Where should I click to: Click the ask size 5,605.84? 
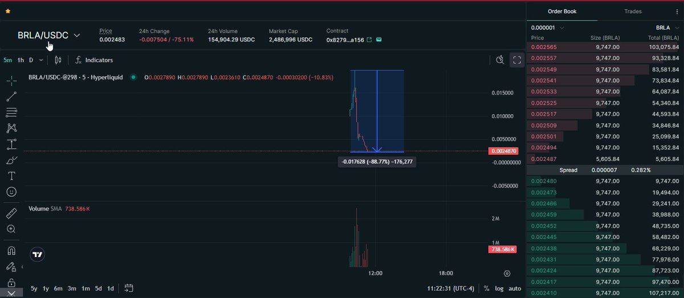(606, 159)
